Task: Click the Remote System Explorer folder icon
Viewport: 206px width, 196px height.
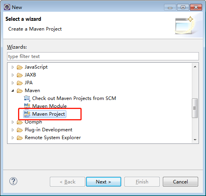Action: 20,138
